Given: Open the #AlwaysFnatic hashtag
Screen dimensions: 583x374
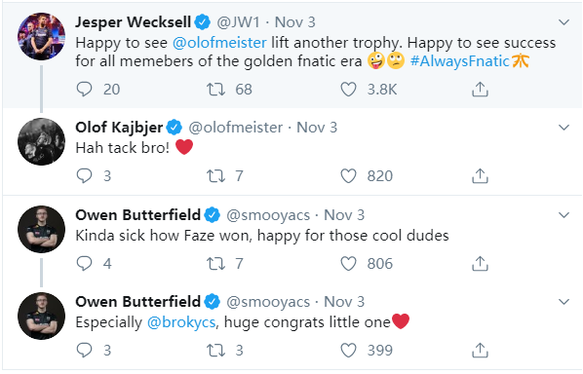Looking at the screenshot, I should (460, 61).
